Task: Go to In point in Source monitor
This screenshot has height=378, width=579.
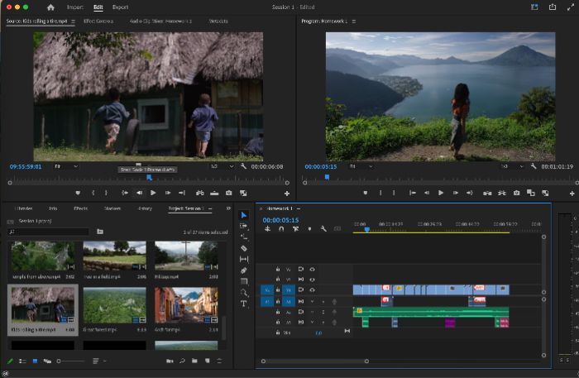Action: click(125, 193)
